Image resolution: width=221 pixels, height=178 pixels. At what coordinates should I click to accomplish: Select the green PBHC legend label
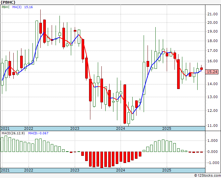pos(6,7)
